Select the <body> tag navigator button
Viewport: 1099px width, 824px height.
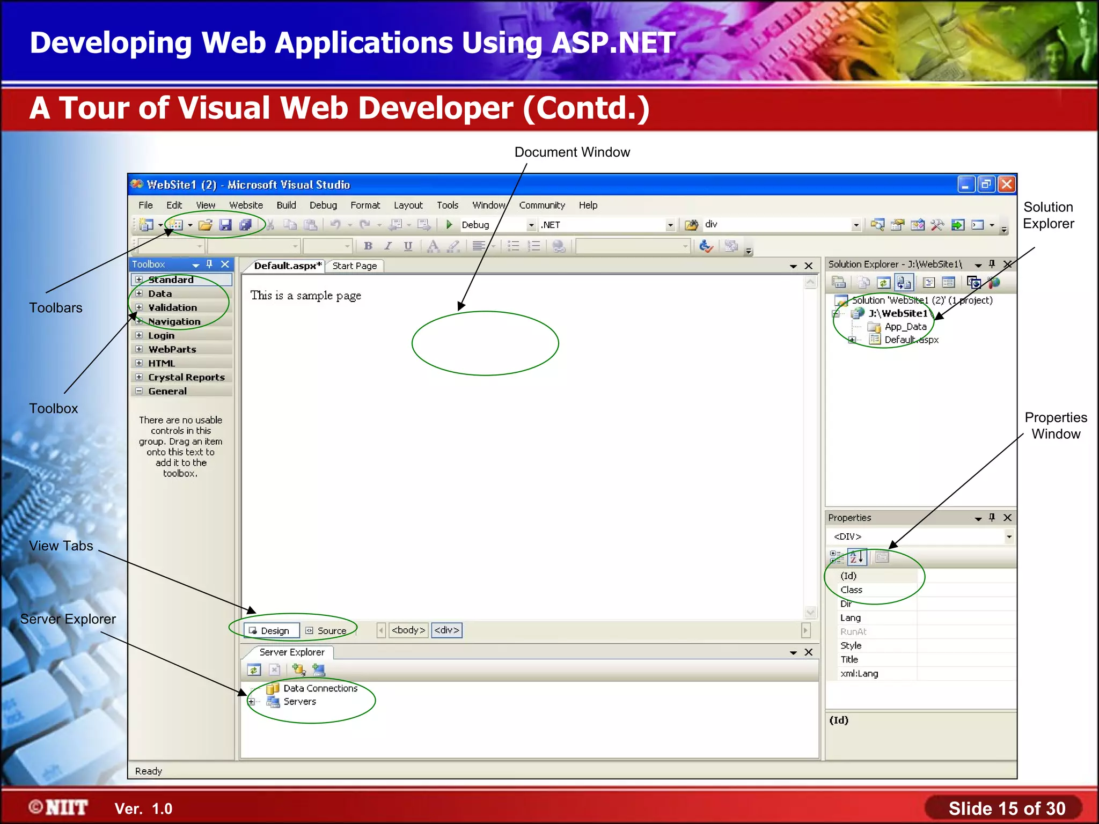pos(408,630)
